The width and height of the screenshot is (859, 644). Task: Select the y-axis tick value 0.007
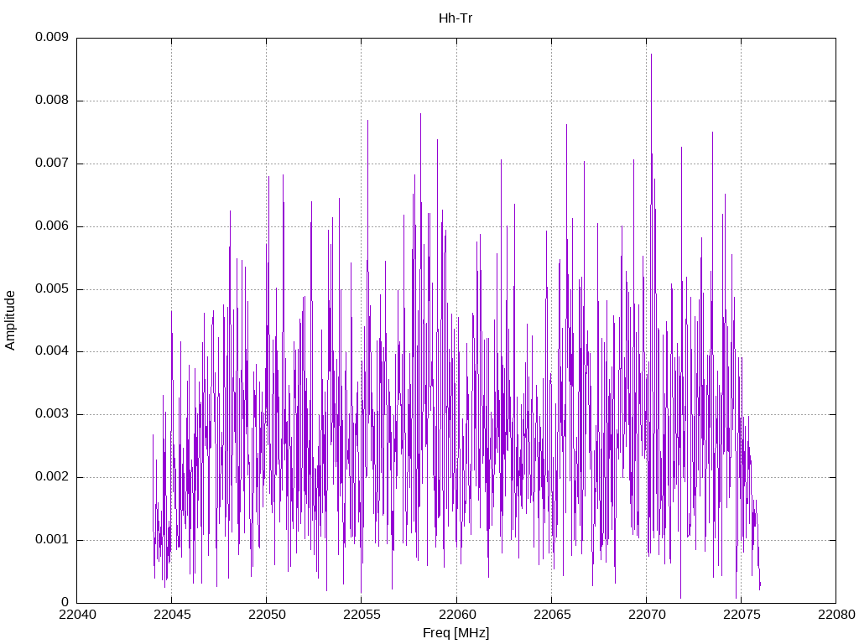[52, 164]
